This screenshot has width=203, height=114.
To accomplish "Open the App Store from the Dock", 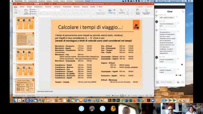I will (x=85, y=100).
